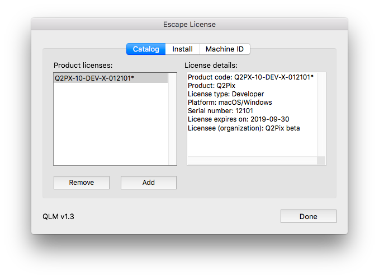
Task: Click the 'License details:' heading label
Action: [211, 66]
